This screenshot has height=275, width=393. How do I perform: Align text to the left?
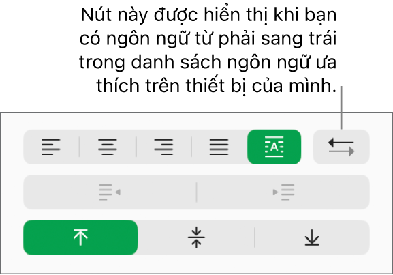[x=51, y=147]
